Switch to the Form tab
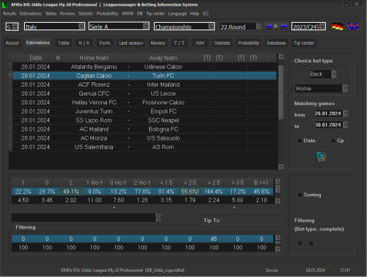367x277 pixels. coord(105,43)
